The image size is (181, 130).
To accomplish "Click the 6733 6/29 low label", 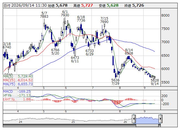I will click(x=90, y=52).
